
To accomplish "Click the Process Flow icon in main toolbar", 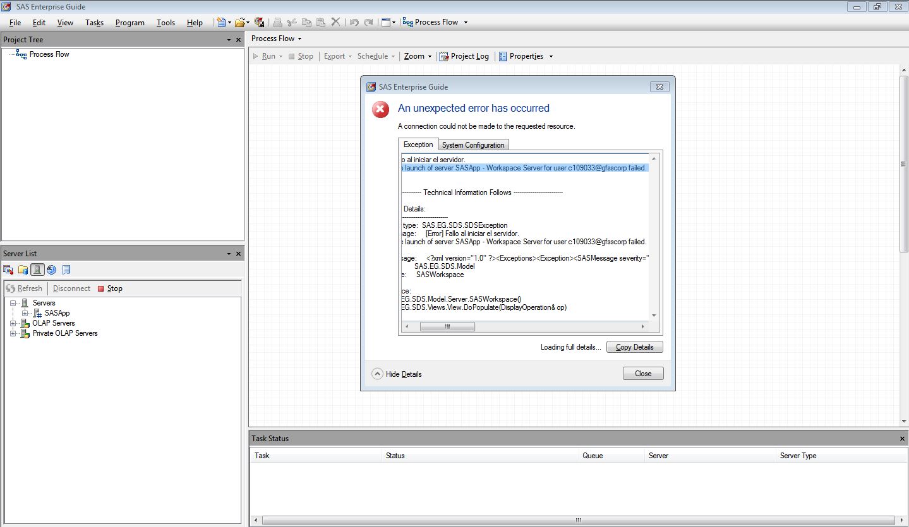I will click(408, 22).
